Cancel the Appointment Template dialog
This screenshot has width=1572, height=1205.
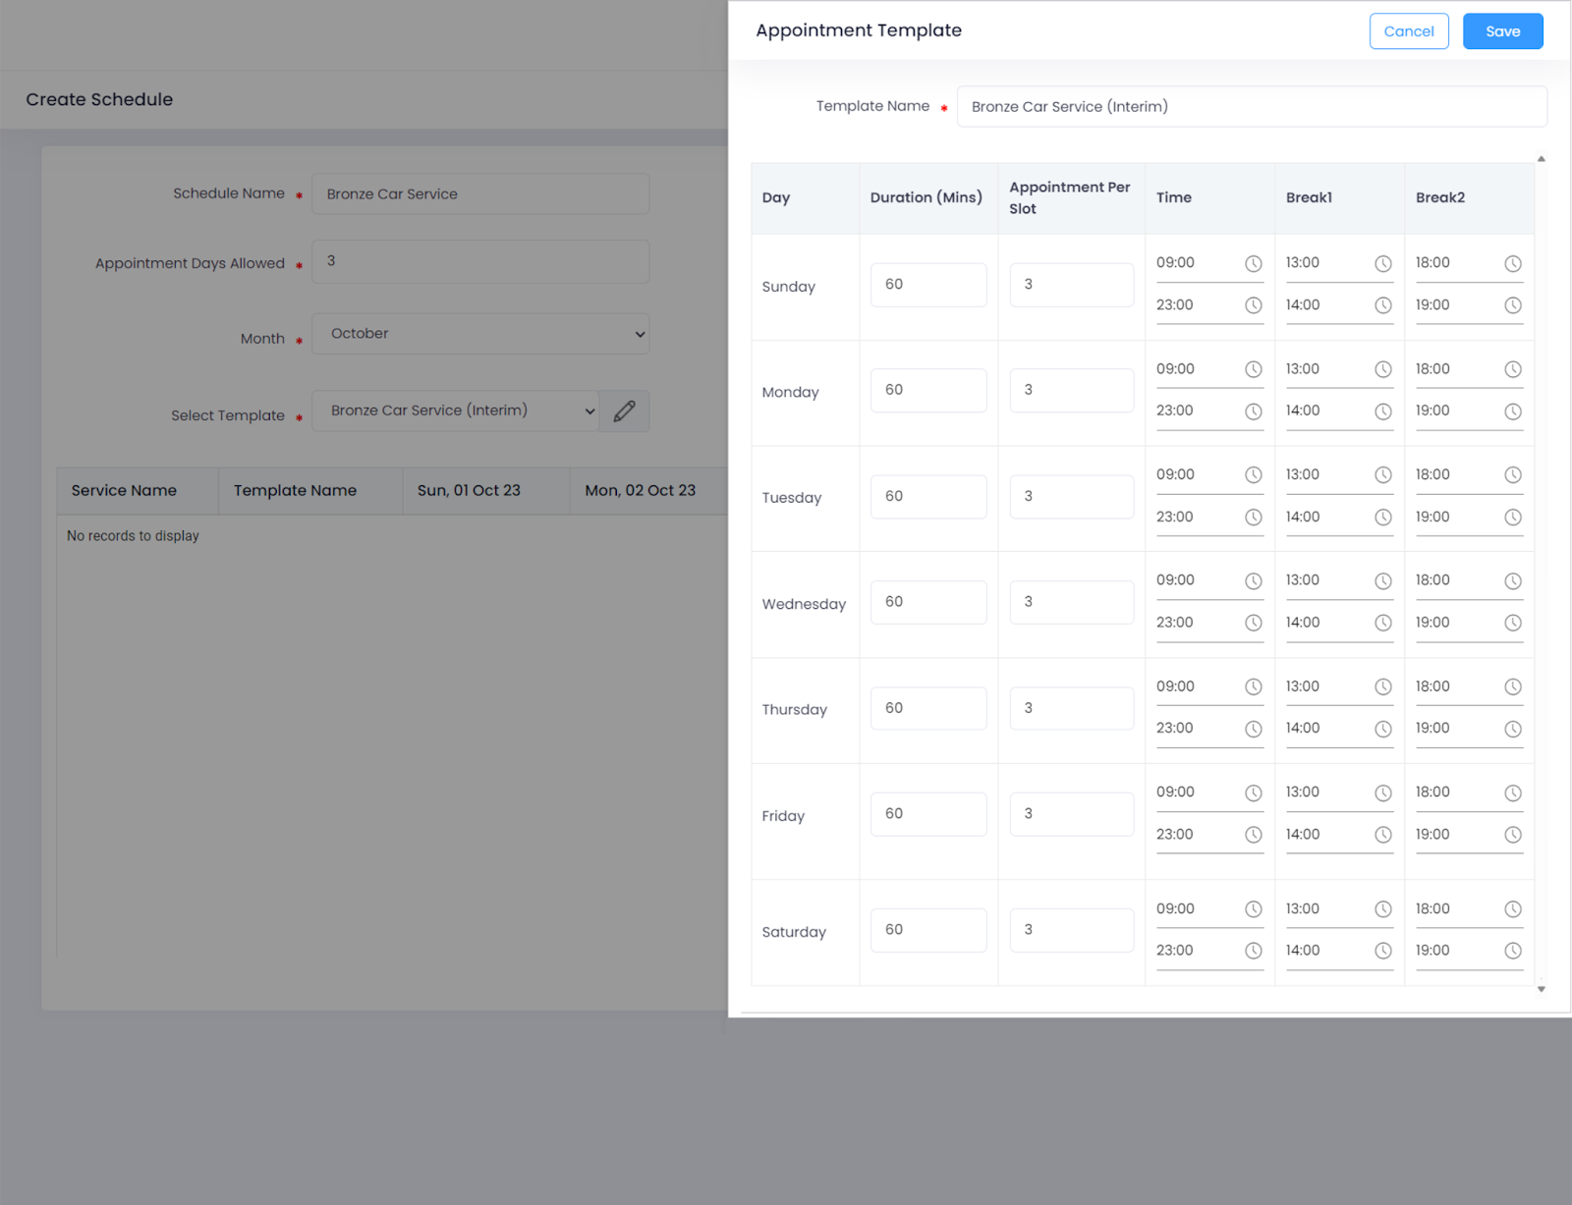click(x=1408, y=31)
